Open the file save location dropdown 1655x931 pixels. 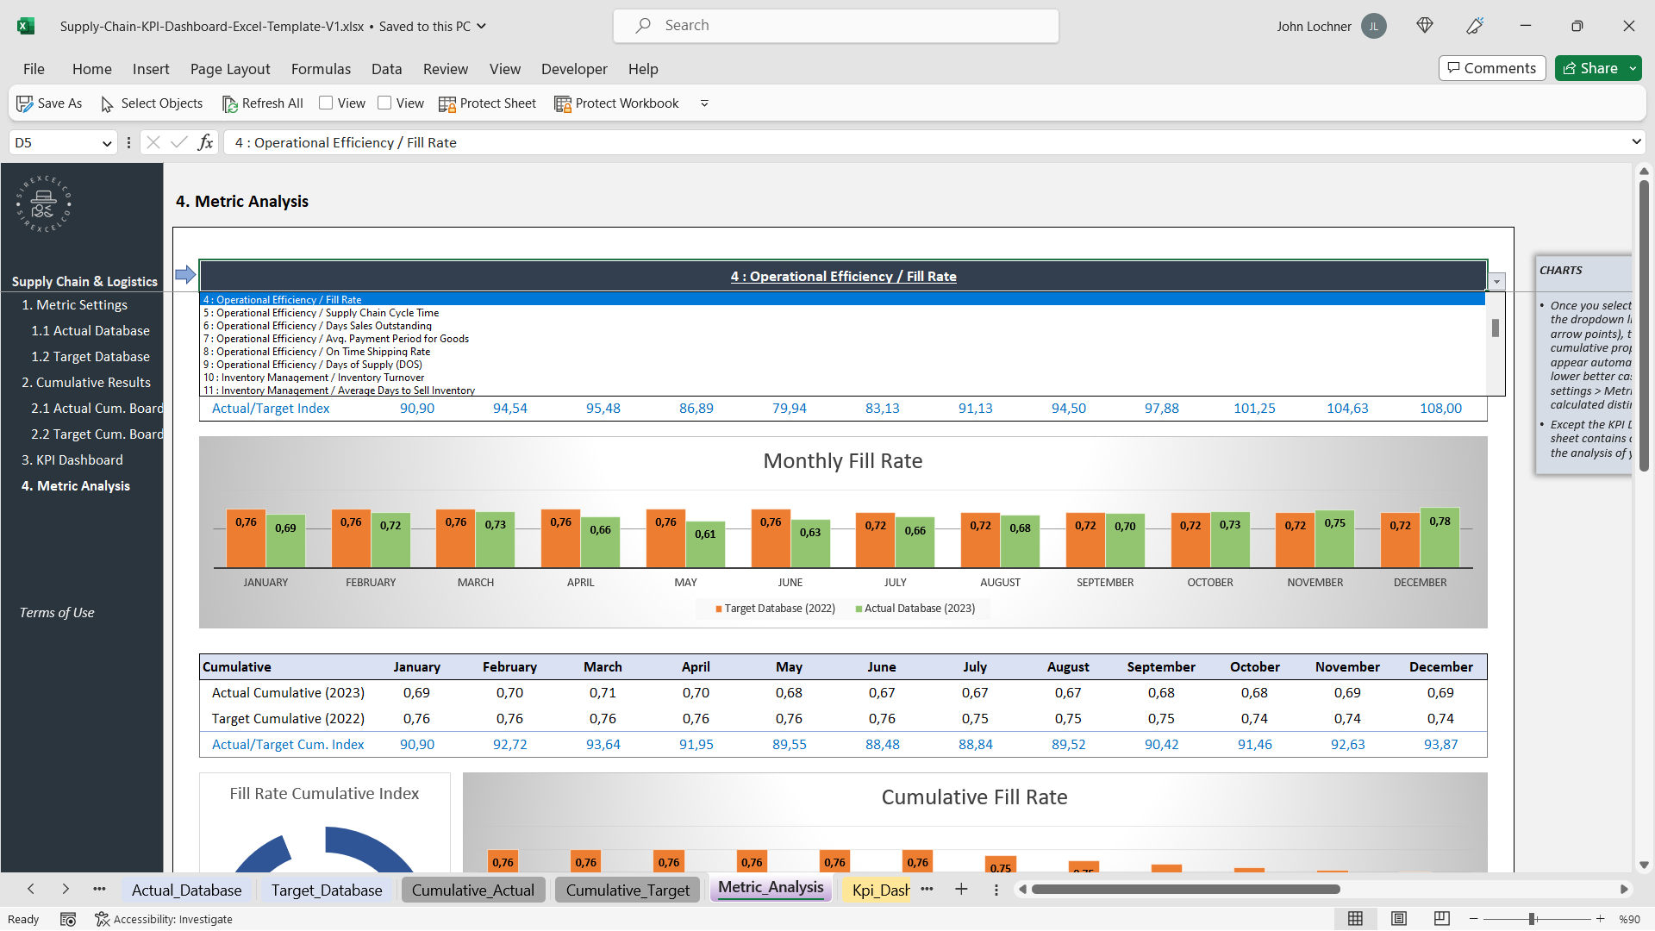tap(481, 26)
